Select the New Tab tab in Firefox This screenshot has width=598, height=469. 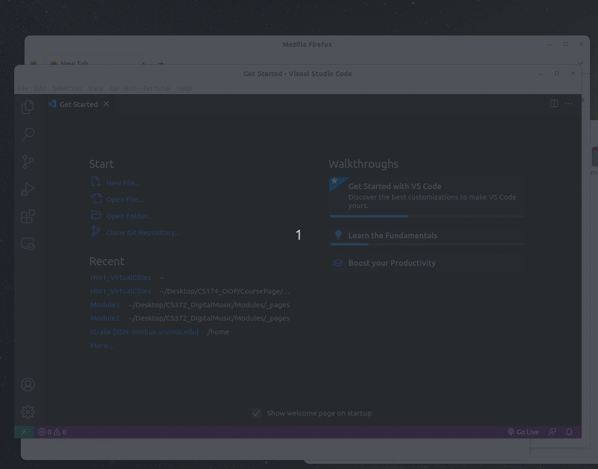pyautogui.click(x=98, y=62)
